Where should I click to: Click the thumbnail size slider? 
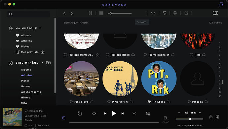(120, 13)
